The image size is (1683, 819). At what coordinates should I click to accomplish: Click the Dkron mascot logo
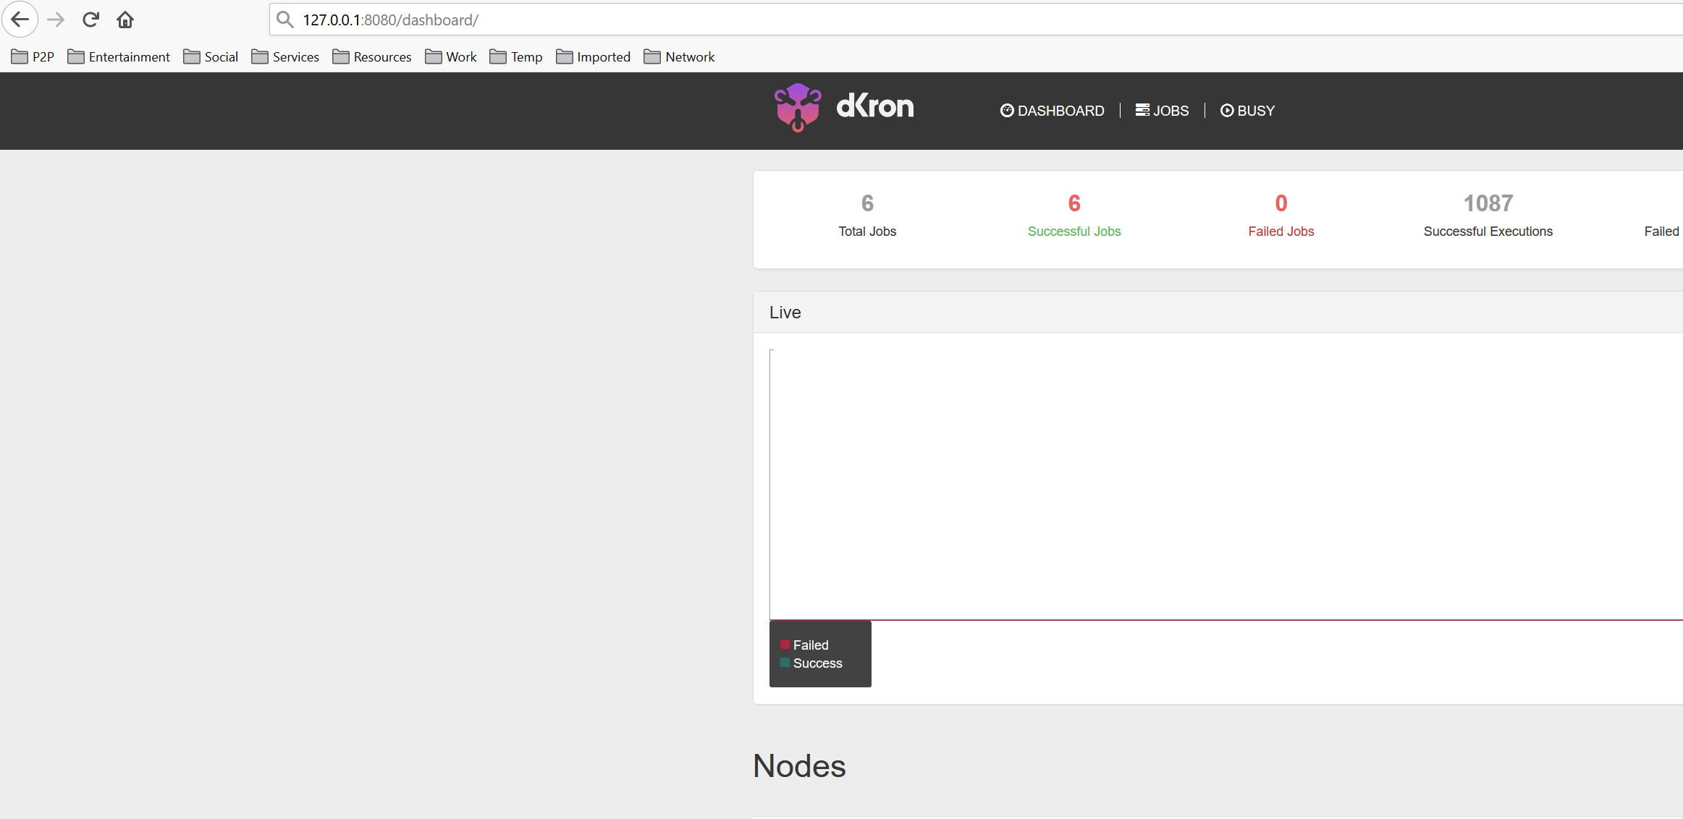pyautogui.click(x=796, y=109)
